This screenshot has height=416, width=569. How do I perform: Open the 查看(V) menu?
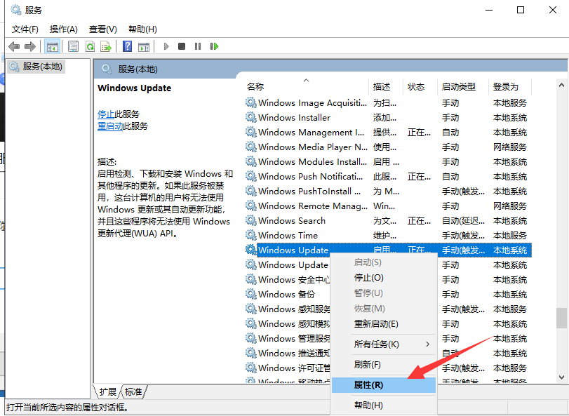click(102, 29)
